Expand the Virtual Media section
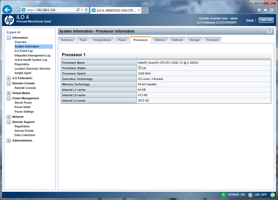The width and height of the screenshot is (278, 200). pyautogui.click(x=9, y=93)
